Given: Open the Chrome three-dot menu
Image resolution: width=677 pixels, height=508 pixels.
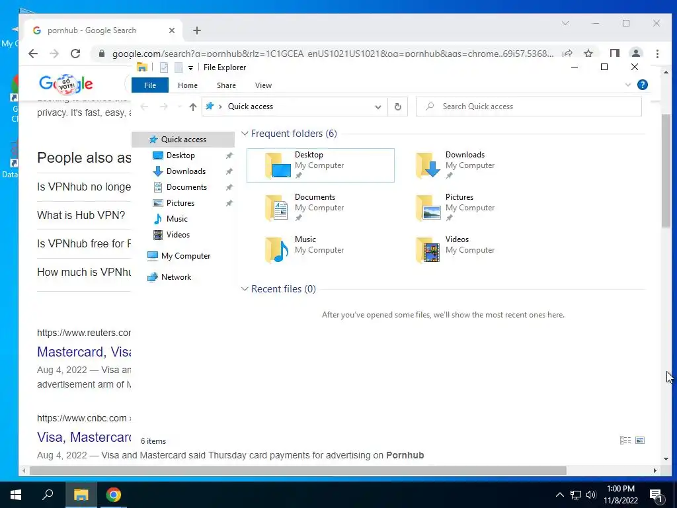Looking at the screenshot, I should tap(657, 54).
